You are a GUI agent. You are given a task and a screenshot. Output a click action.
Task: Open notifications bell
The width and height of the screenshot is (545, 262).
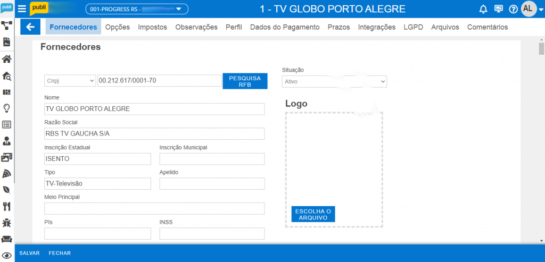tap(483, 9)
